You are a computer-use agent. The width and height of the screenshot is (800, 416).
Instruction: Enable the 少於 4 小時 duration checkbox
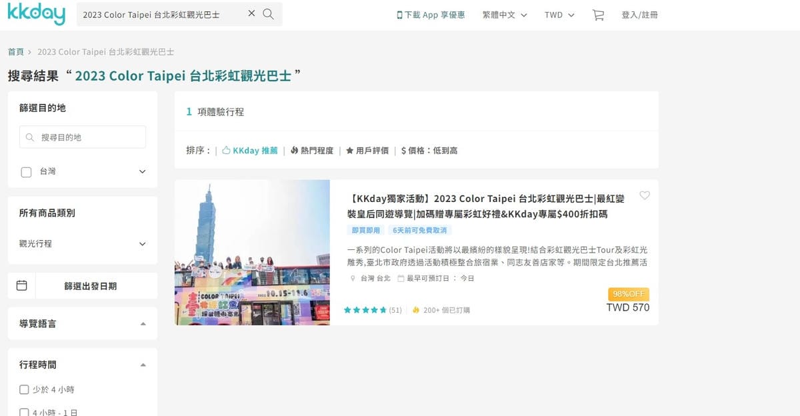point(23,389)
